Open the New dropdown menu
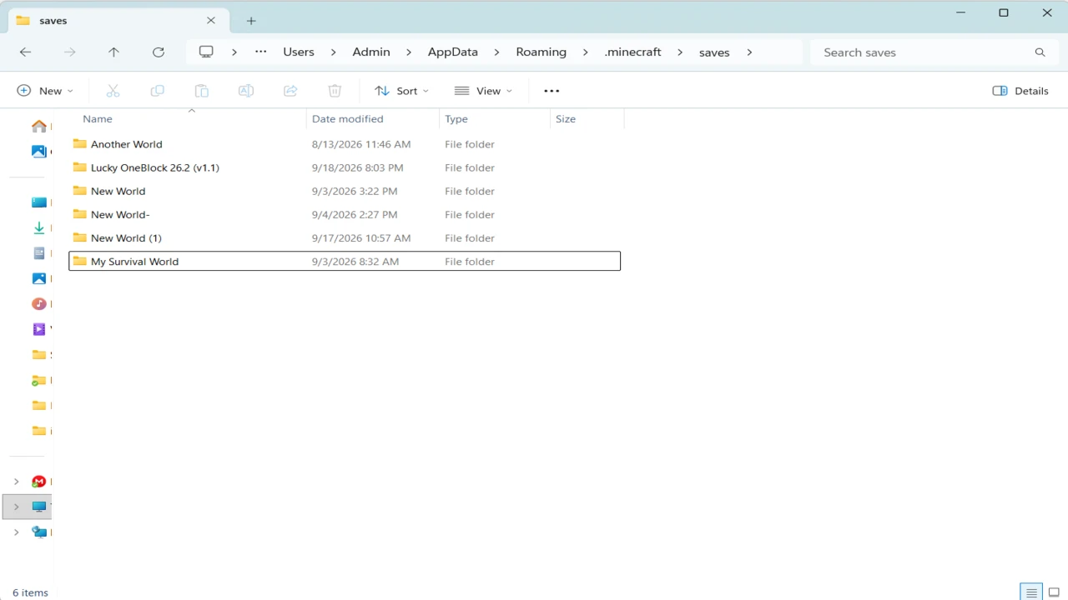The height and width of the screenshot is (600, 1068). click(45, 91)
